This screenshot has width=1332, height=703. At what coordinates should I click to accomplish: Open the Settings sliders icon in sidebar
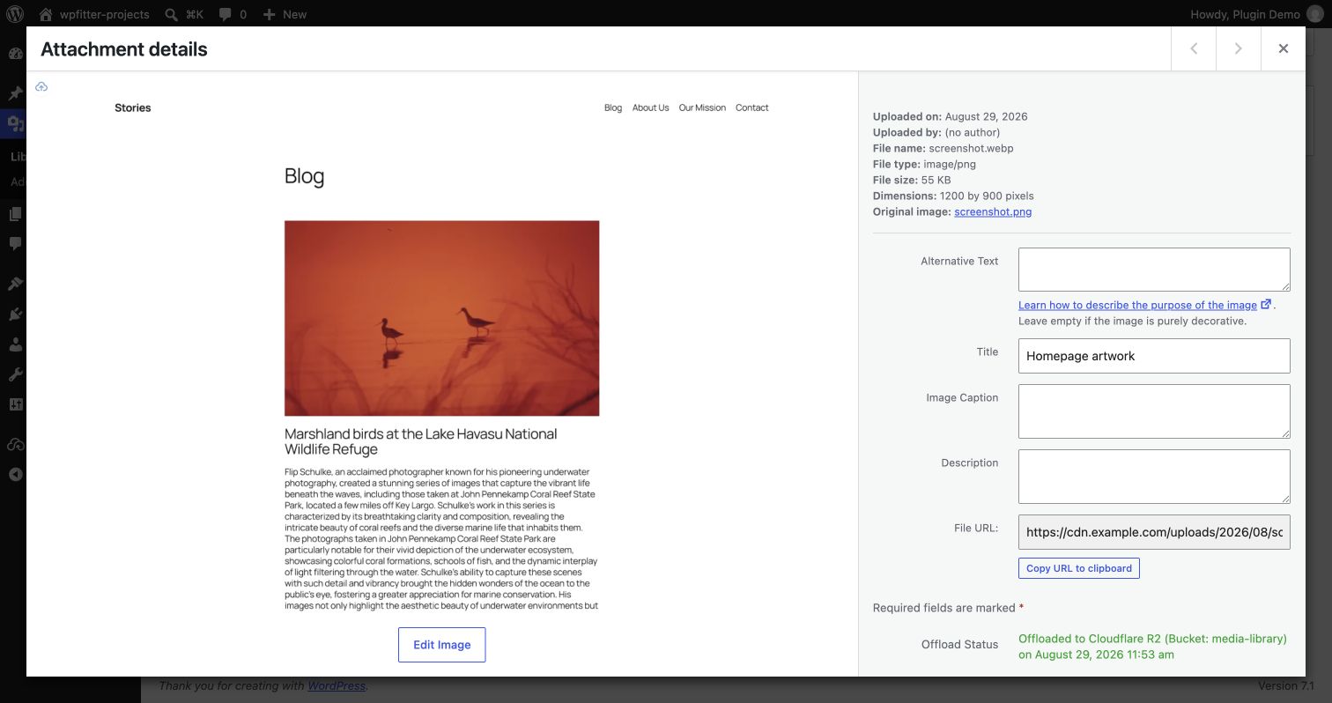15,404
